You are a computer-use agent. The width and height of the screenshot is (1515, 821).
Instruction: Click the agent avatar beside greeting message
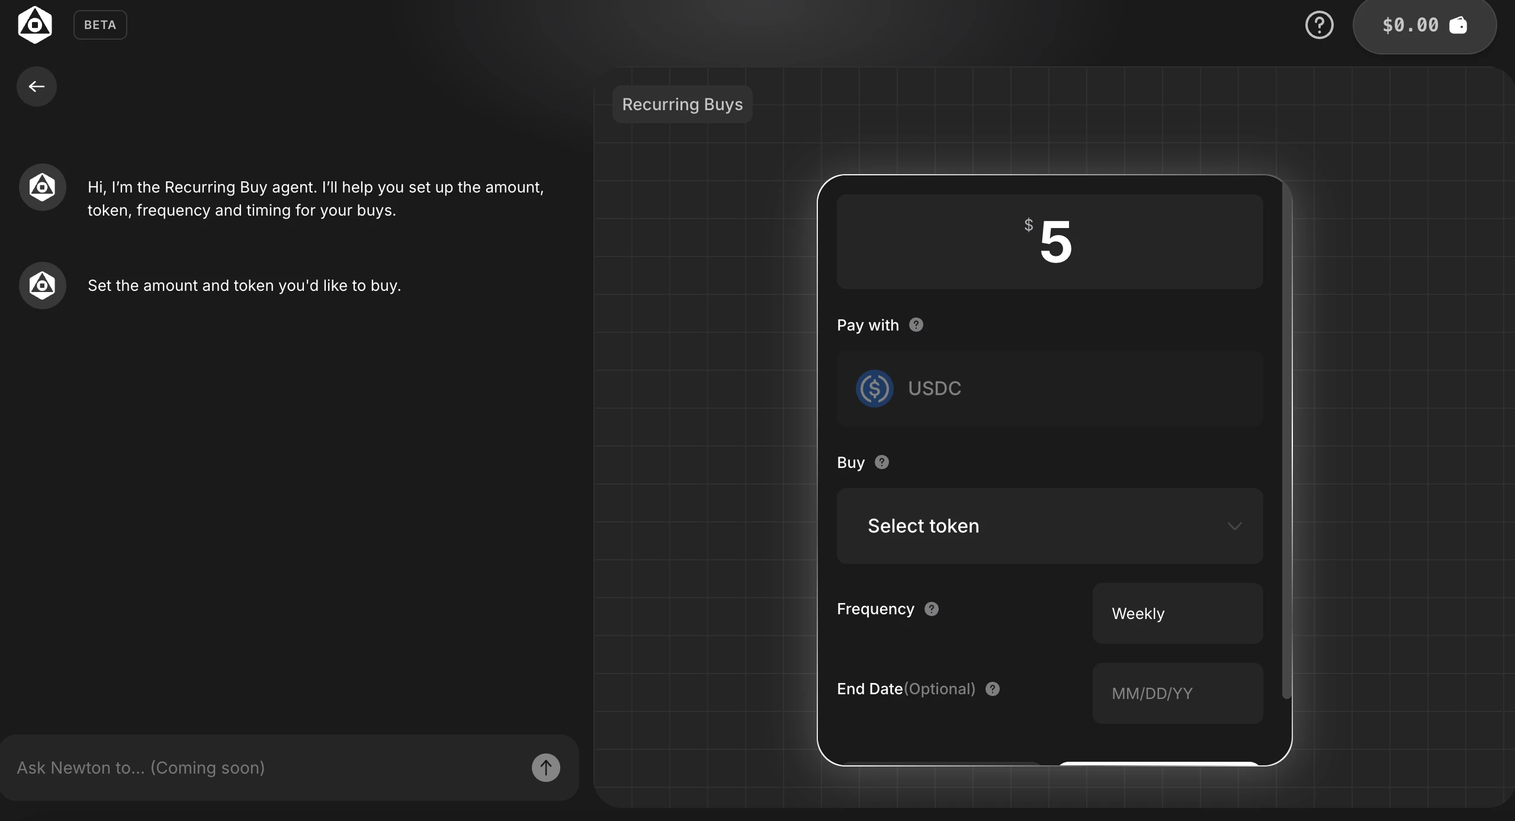click(x=42, y=187)
